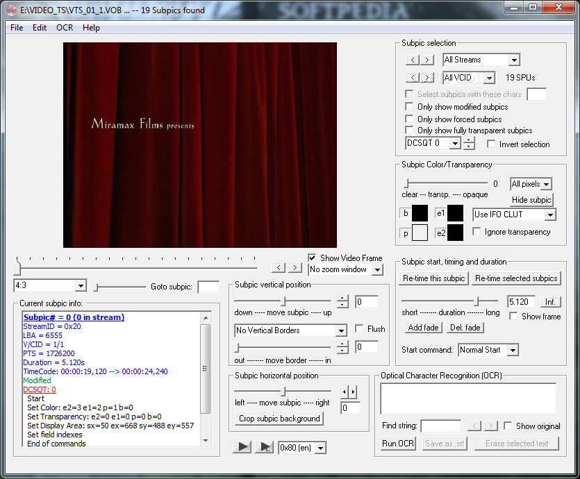The height and width of the screenshot is (479, 580).
Task: Decrease DCSQT value with down spinner
Action: coord(469,146)
